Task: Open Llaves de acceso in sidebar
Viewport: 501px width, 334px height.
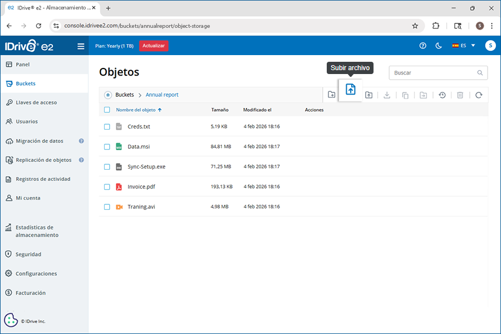Action: [36, 102]
